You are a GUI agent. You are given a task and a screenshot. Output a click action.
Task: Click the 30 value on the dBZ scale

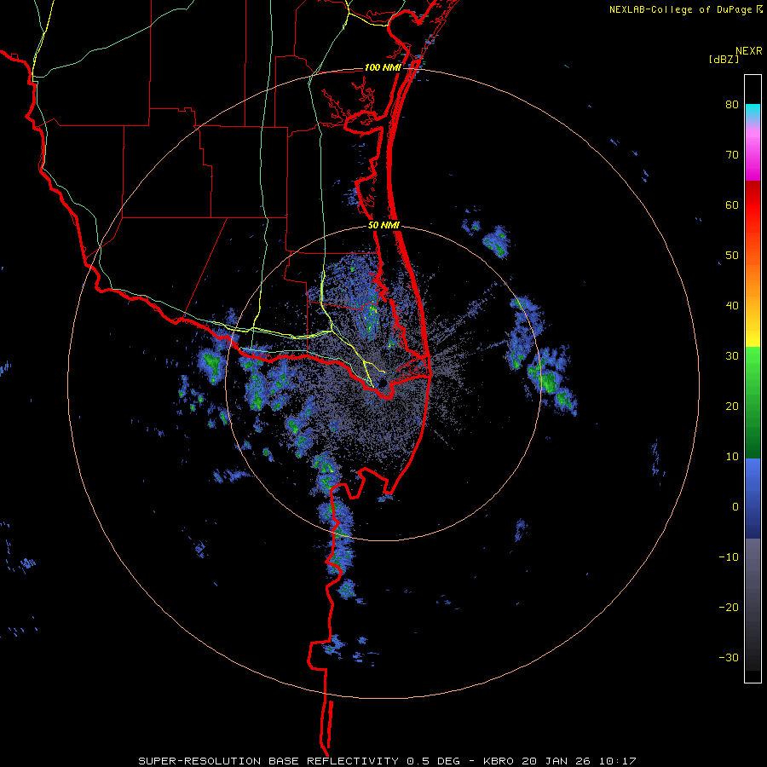click(732, 355)
